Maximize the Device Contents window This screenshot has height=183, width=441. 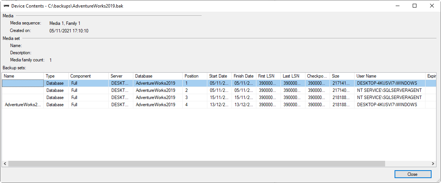[x=415, y=6]
